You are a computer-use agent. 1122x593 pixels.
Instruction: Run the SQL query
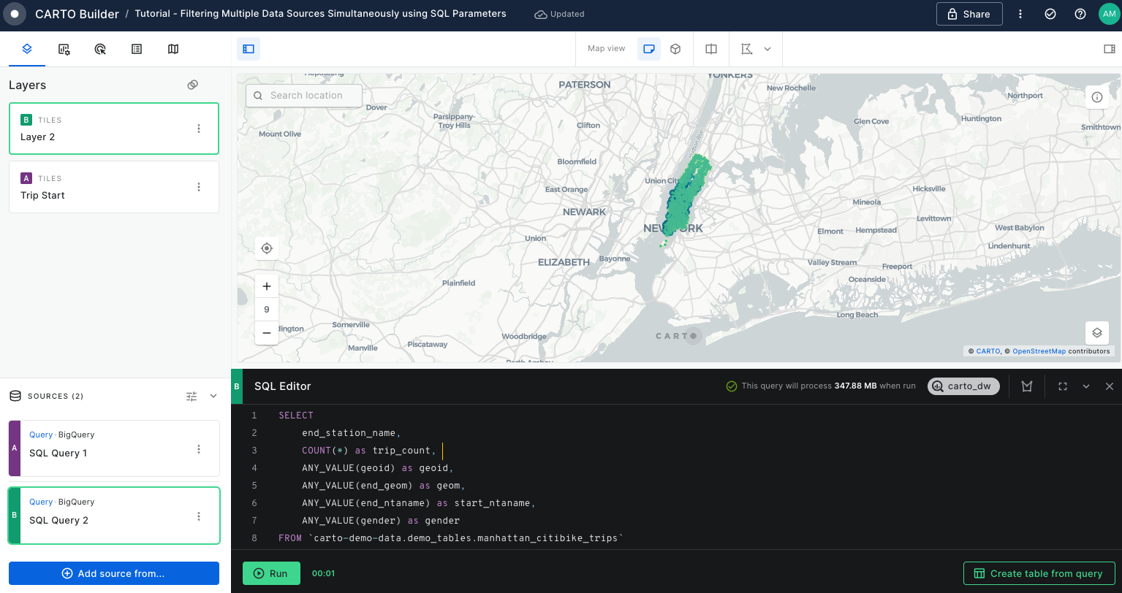271,573
